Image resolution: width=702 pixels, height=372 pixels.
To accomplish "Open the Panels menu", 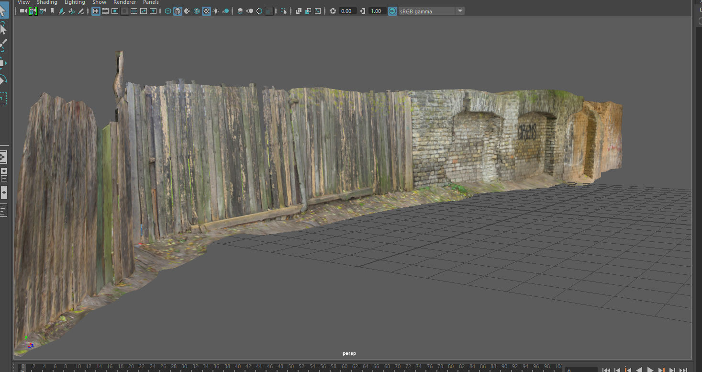I will (x=151, y=2).
